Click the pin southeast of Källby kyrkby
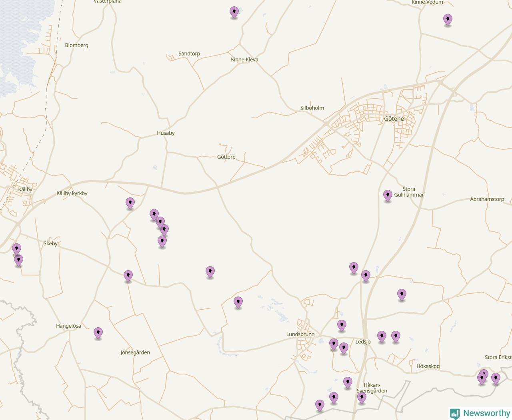This screenshot has width=512, height=420. coord(130,203)
